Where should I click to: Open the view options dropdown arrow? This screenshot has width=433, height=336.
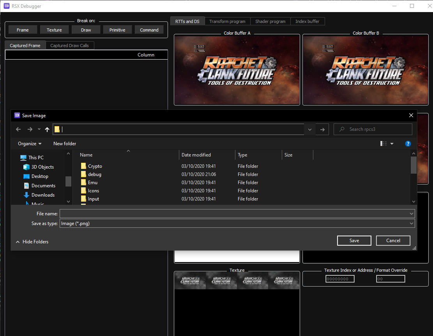click(392, 144)
